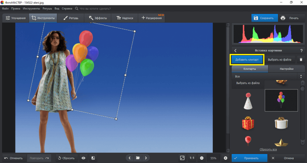The image size is (307, 163).
Task: Zoom out with the minus icon
Action: [202, 158]
